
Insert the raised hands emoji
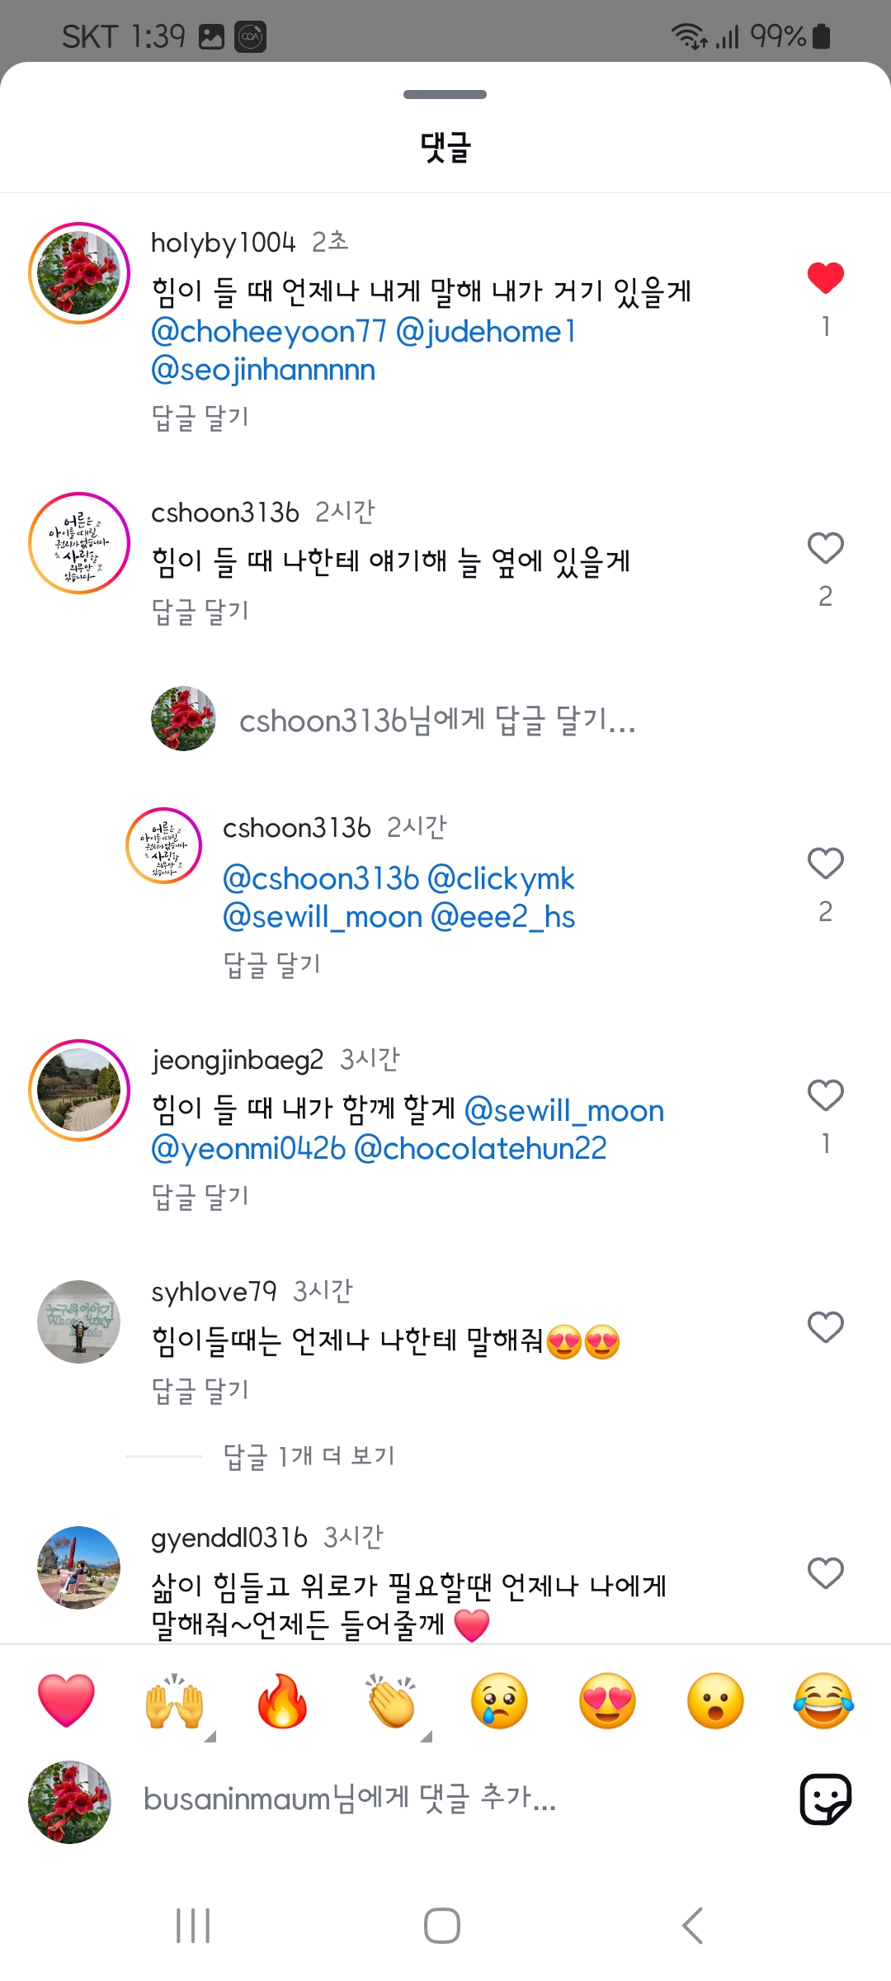[174, 1701]
